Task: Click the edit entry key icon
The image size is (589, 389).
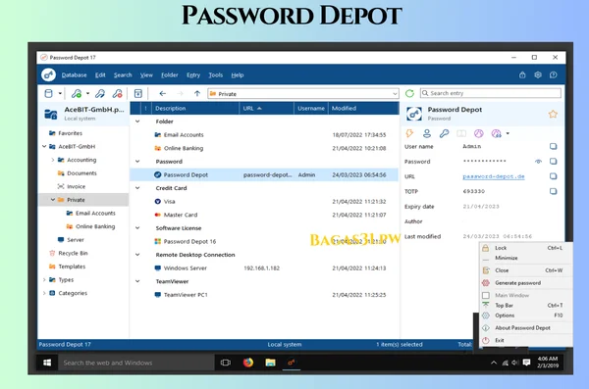Action: point(100,93)
